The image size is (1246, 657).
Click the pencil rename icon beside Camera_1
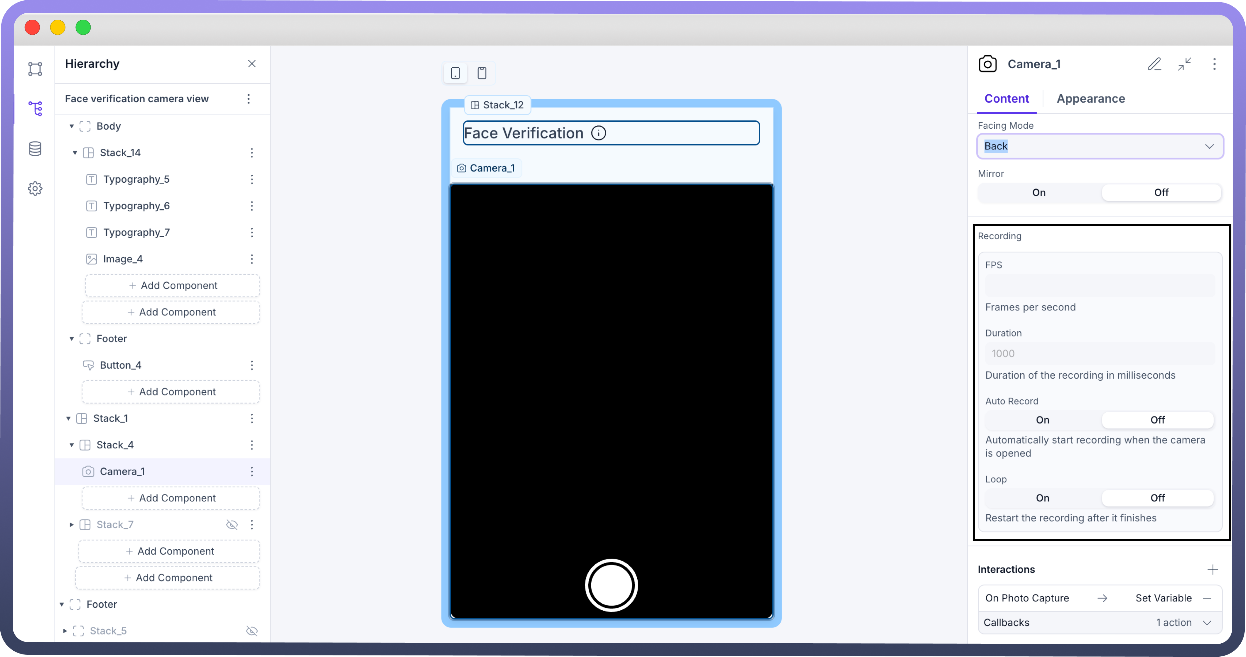(x=1154, y=64)
